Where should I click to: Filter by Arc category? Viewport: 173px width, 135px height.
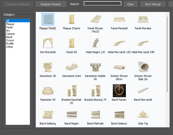pyautogui.click(x=18, y=31)
